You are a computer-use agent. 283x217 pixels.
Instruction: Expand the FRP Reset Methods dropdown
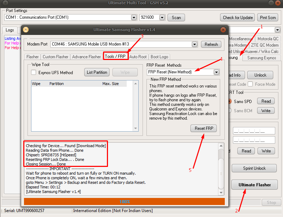tap(216, 72)
